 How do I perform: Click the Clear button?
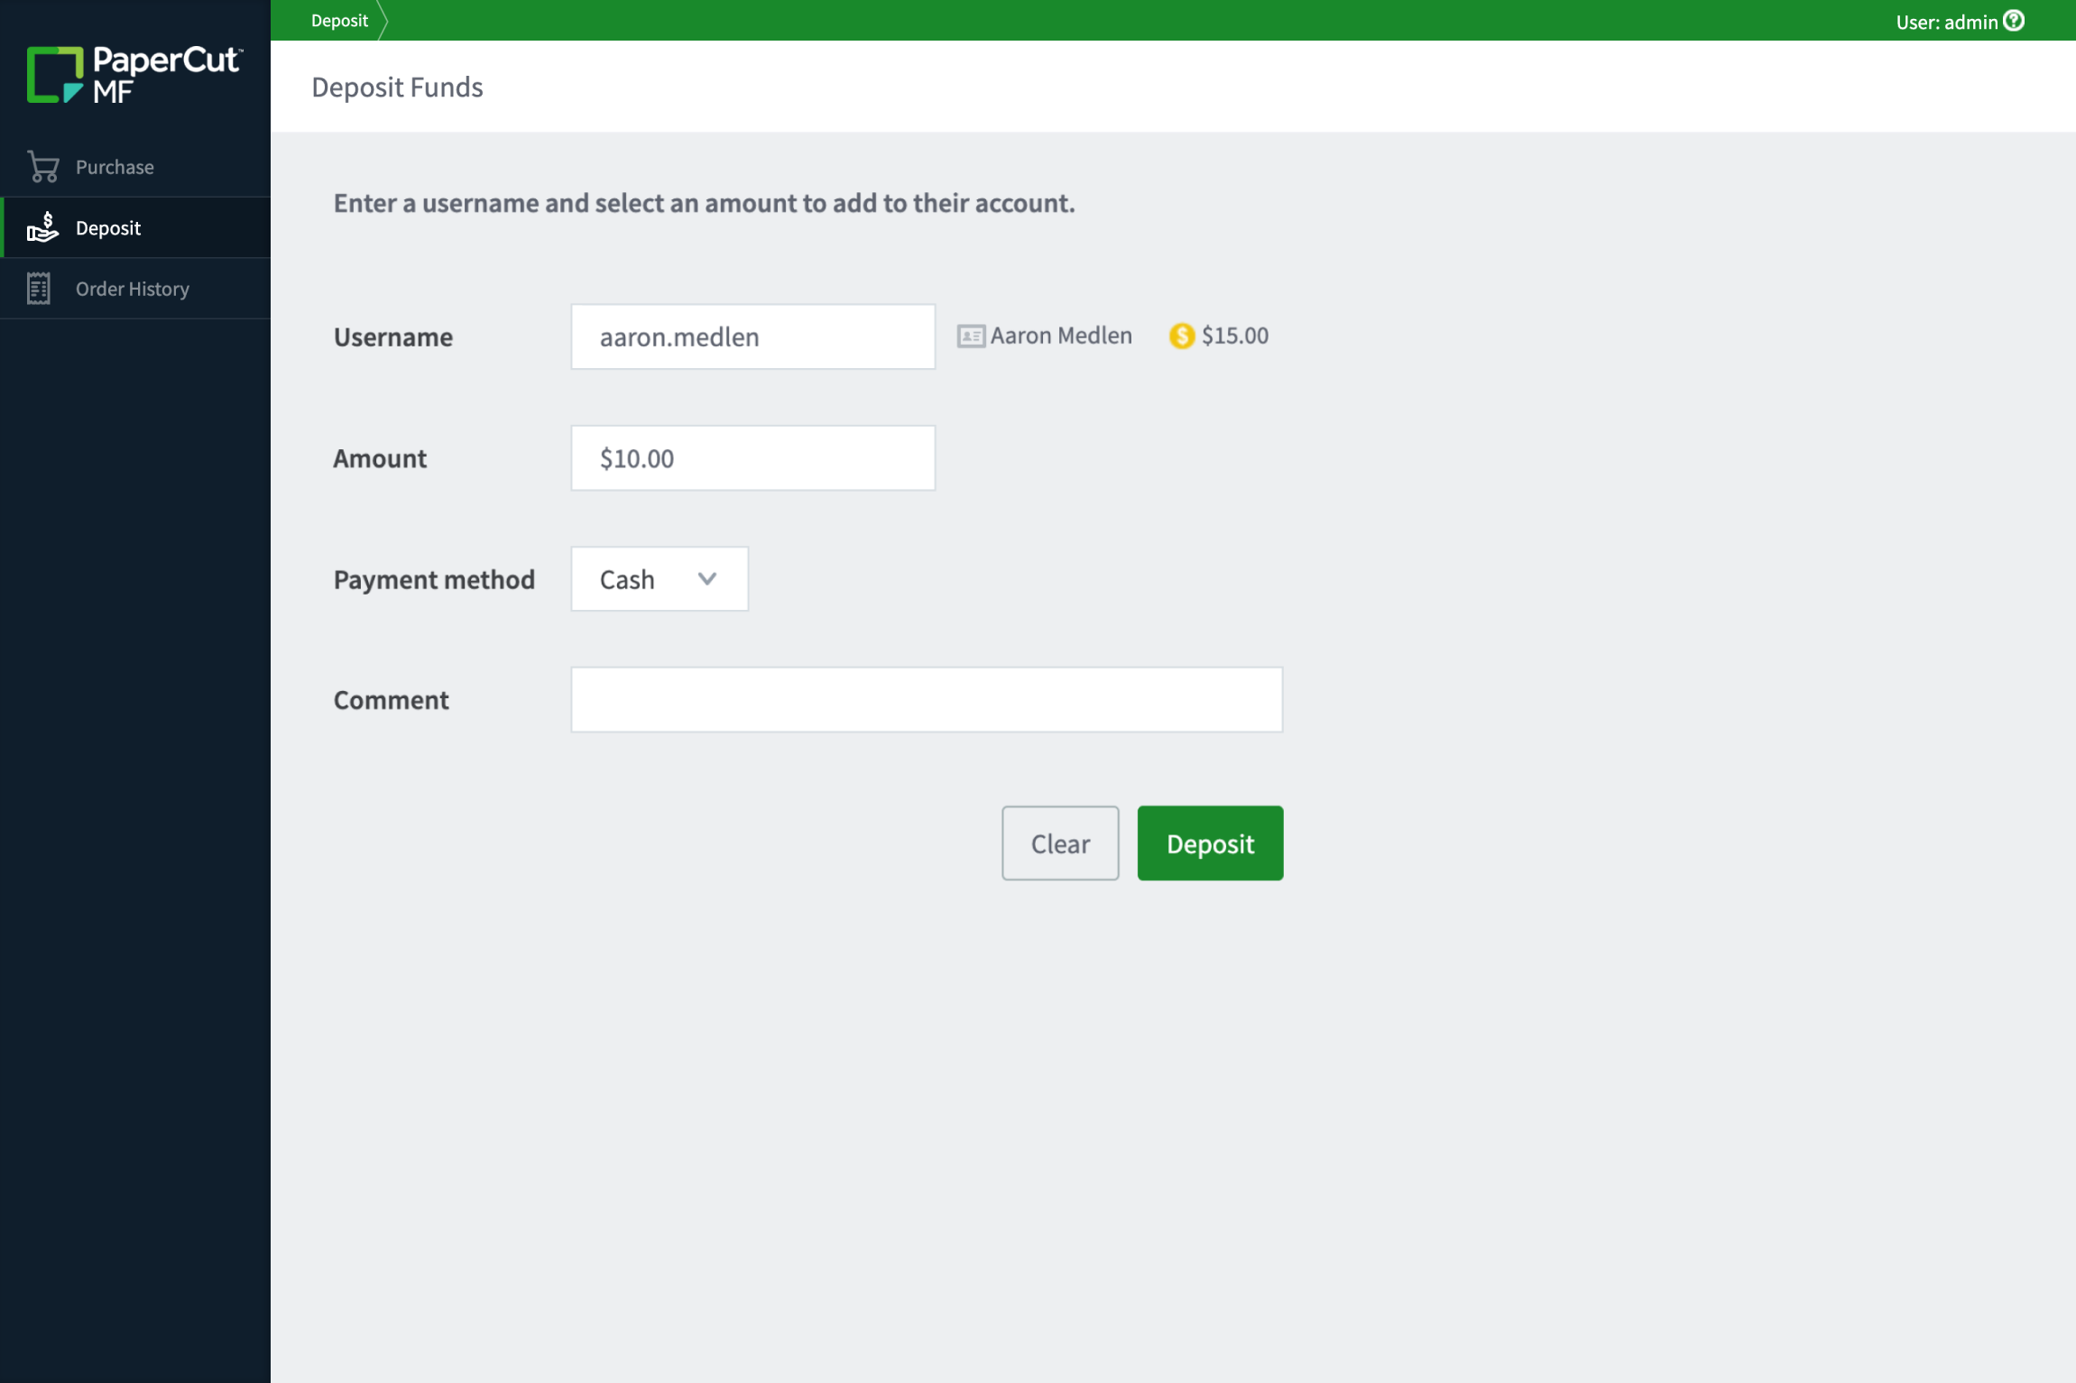(1059, 843)
